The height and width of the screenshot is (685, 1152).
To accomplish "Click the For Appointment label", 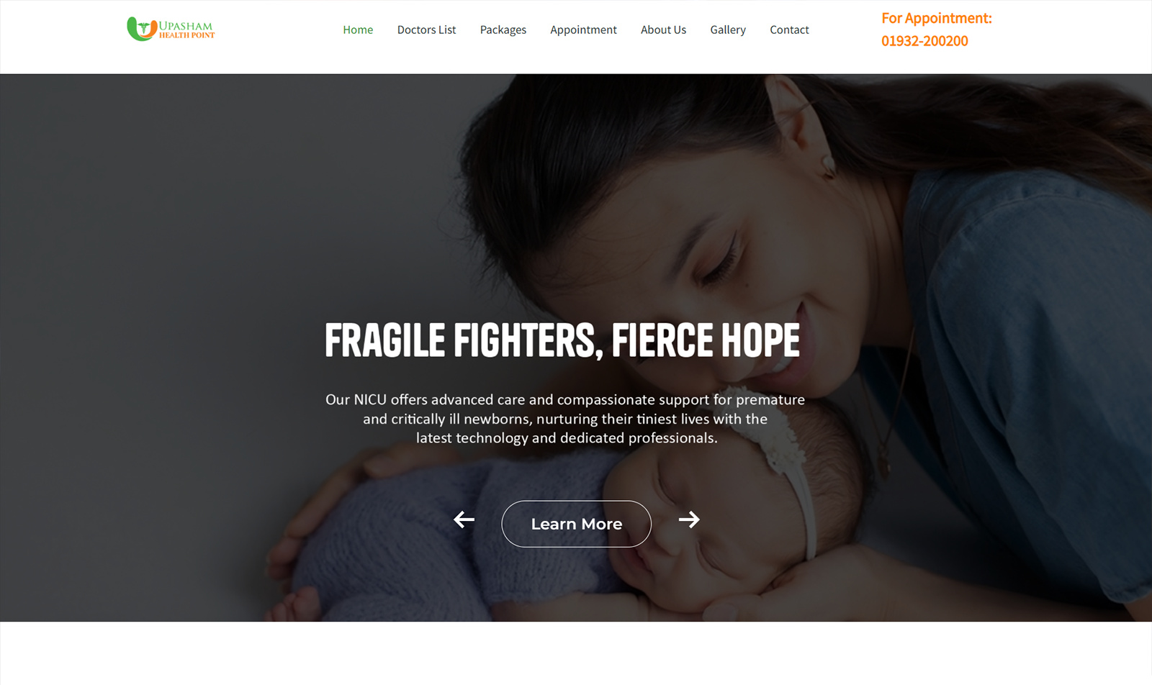I will click(x=937, y=18).
